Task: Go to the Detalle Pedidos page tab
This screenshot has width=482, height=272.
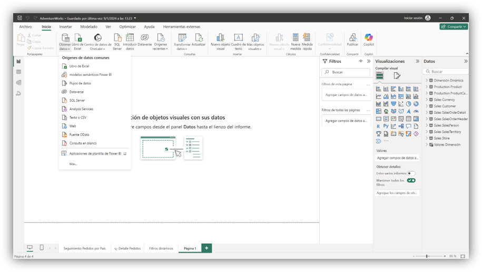Action: tap(127, 248)
